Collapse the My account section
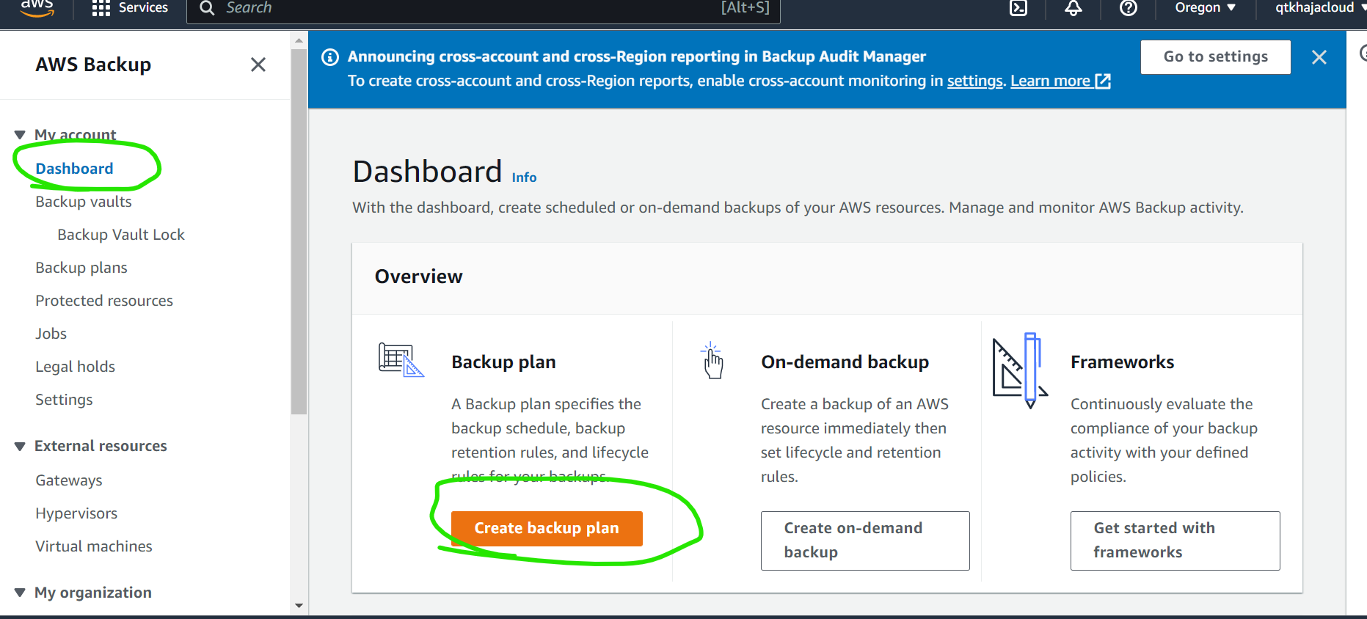This screenshot has width=1367, height=619. (x=20, y=135)
